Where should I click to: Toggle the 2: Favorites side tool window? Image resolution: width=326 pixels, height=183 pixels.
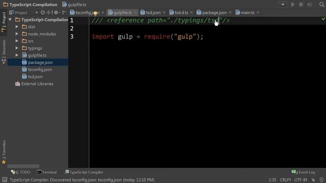[x=4, y=152]
